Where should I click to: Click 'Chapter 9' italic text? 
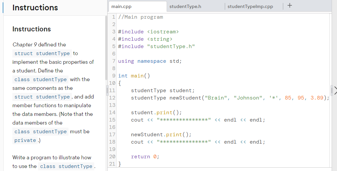24,45
